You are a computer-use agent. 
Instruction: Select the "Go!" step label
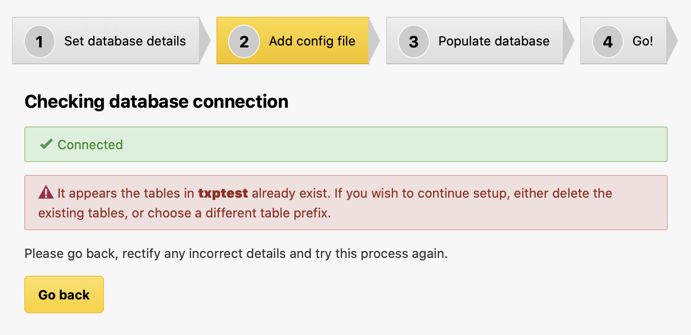642,41
